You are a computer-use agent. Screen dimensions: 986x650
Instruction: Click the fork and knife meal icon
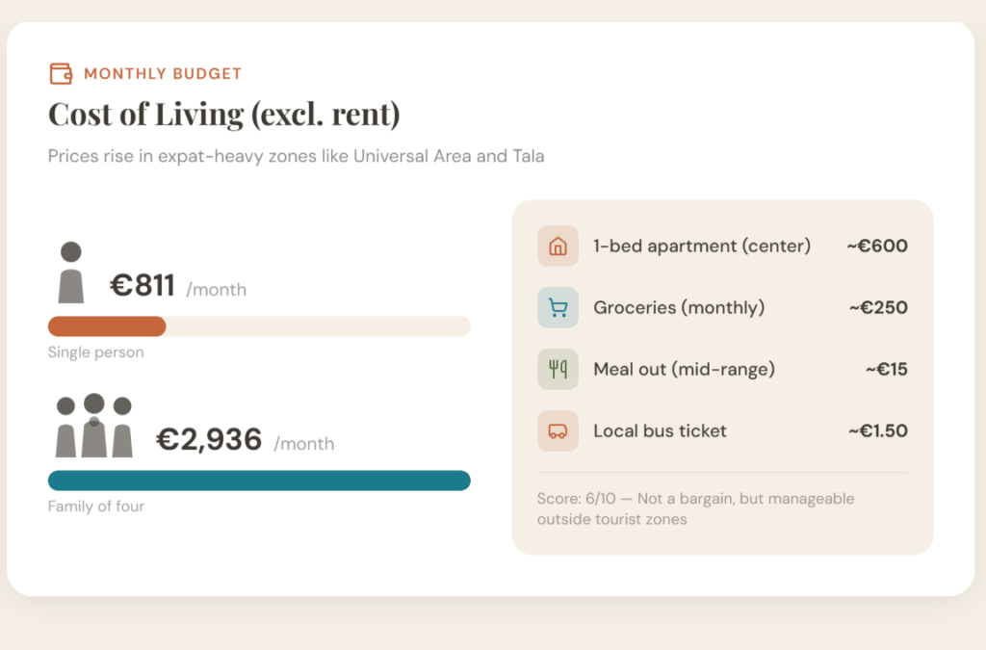click(558, 370)
